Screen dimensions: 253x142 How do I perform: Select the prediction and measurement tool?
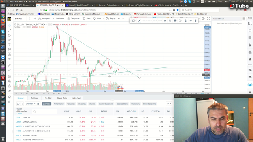point(9,54)
